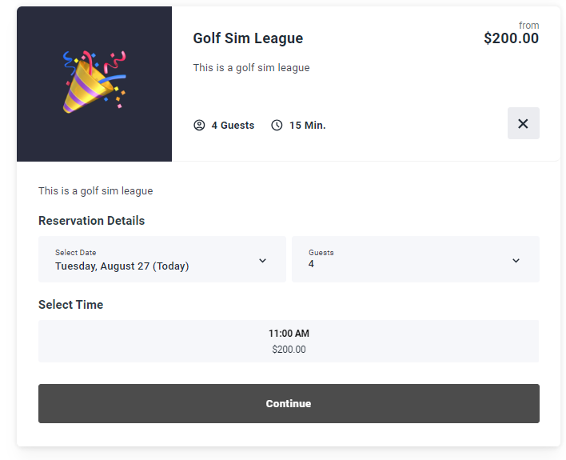Close the Golf Sim League card

523,123
